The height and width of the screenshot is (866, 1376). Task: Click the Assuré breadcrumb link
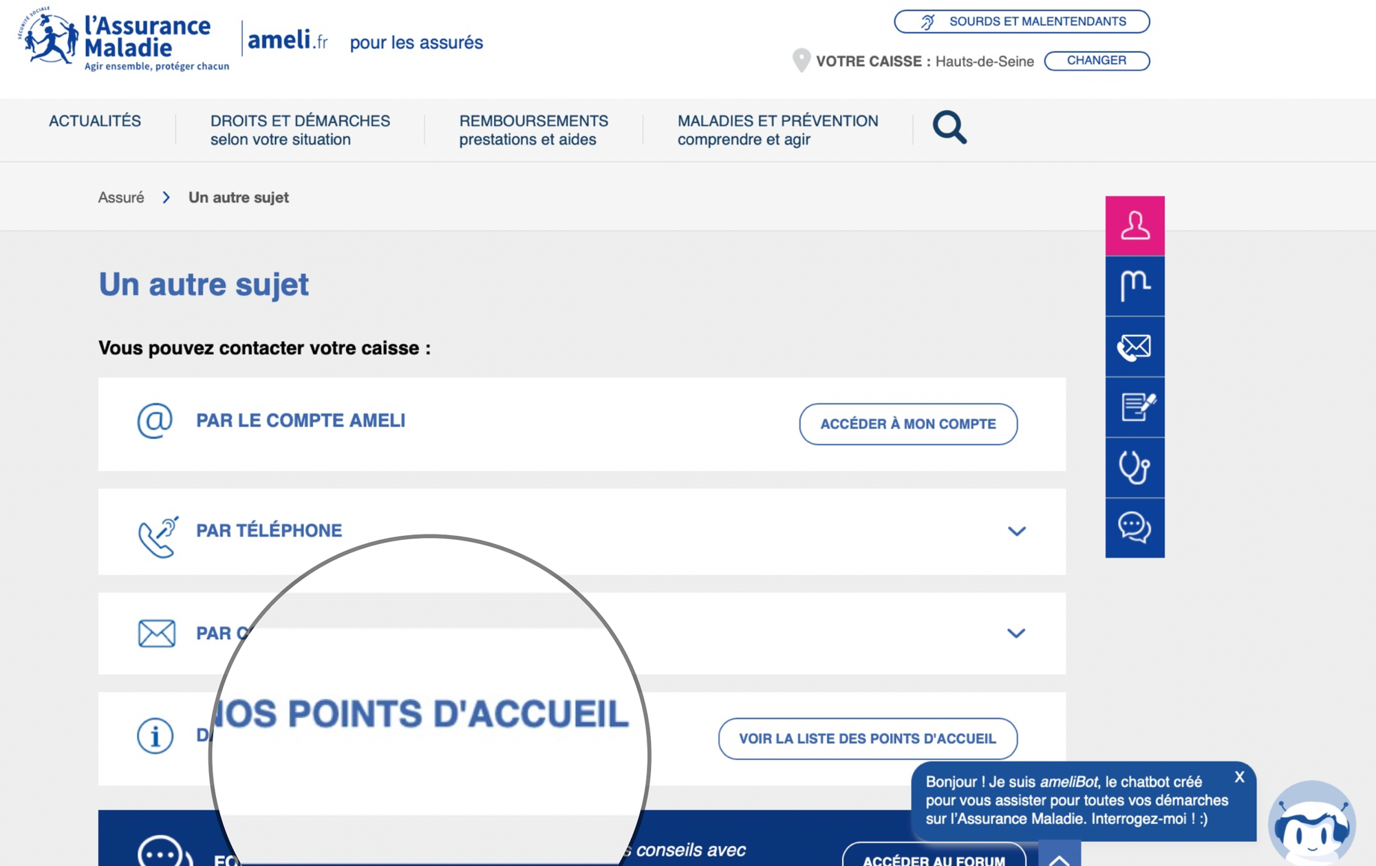(x=120, y=197)
